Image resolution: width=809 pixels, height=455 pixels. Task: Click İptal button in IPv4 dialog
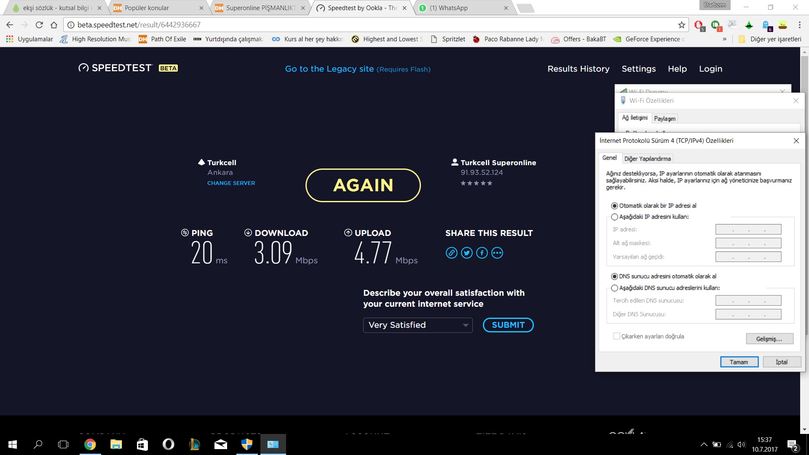point(782,362)
